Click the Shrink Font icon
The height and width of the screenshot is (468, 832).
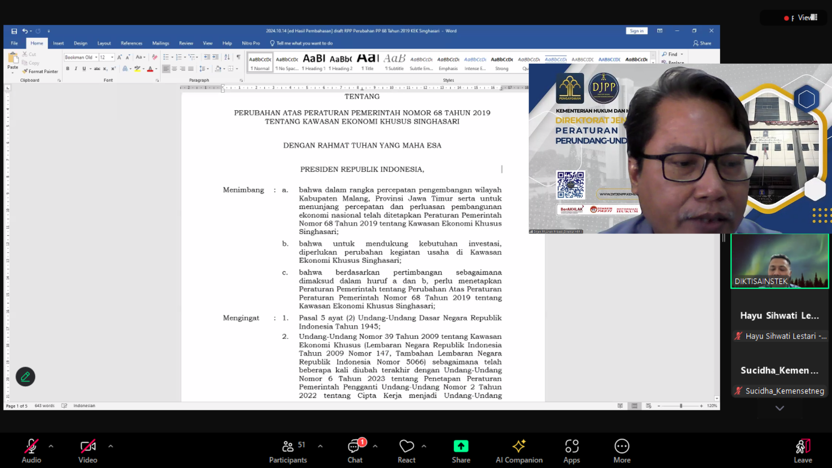(x=127, y=57)
